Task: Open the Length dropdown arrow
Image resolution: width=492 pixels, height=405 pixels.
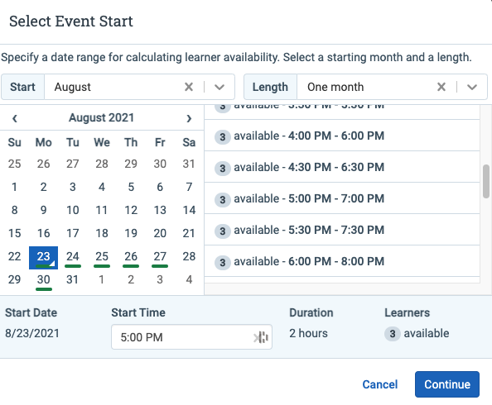Action: 472,87
